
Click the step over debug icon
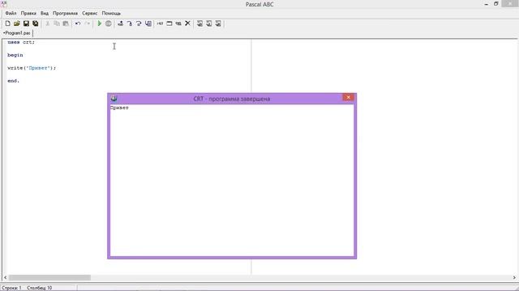coord(139,23)
